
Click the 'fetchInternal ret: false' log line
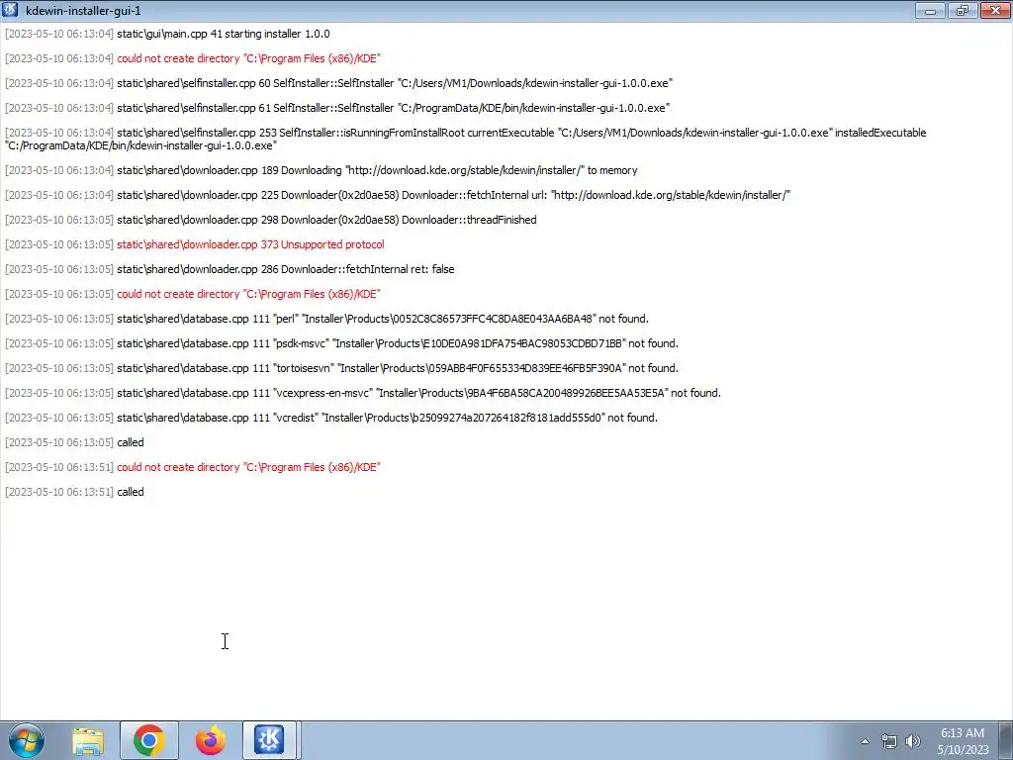point(230,269)
